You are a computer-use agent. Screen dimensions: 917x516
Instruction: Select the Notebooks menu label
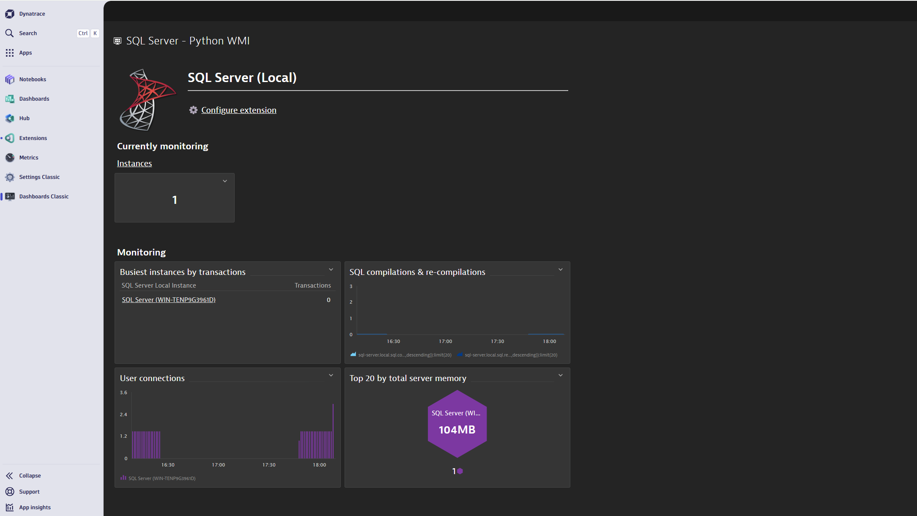(x=33, y=80)
